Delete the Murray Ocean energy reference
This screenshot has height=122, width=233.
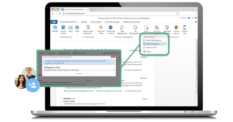61,102
